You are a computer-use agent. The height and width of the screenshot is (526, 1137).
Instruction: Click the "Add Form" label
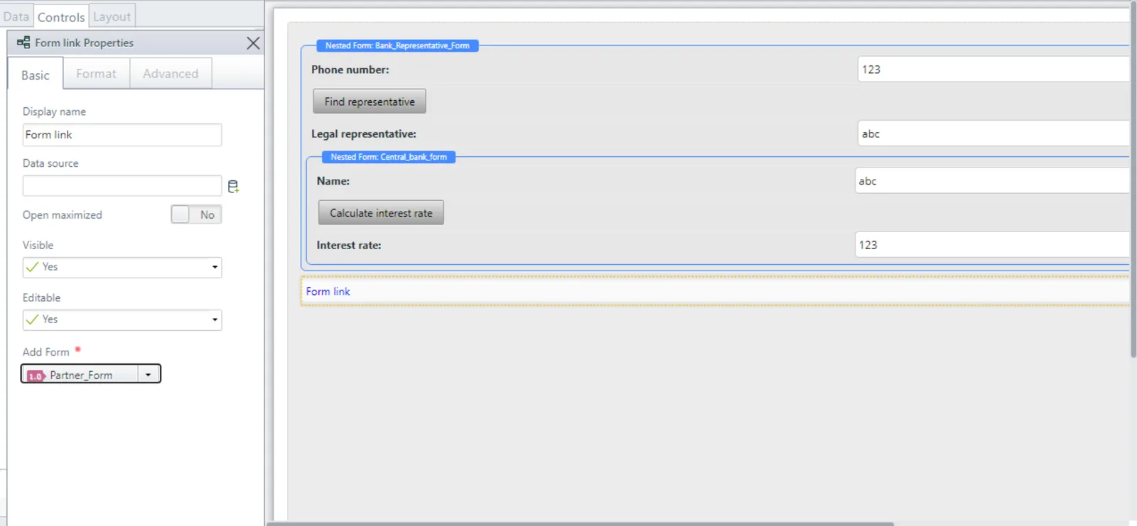click(x=46, y=352)
